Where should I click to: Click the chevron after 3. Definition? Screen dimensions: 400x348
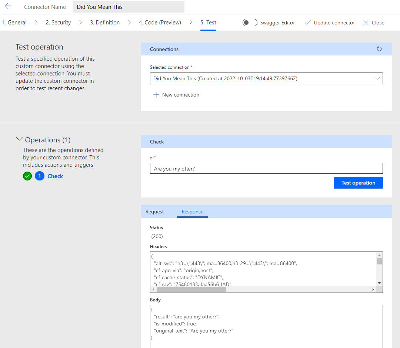(x=129, y=23)
